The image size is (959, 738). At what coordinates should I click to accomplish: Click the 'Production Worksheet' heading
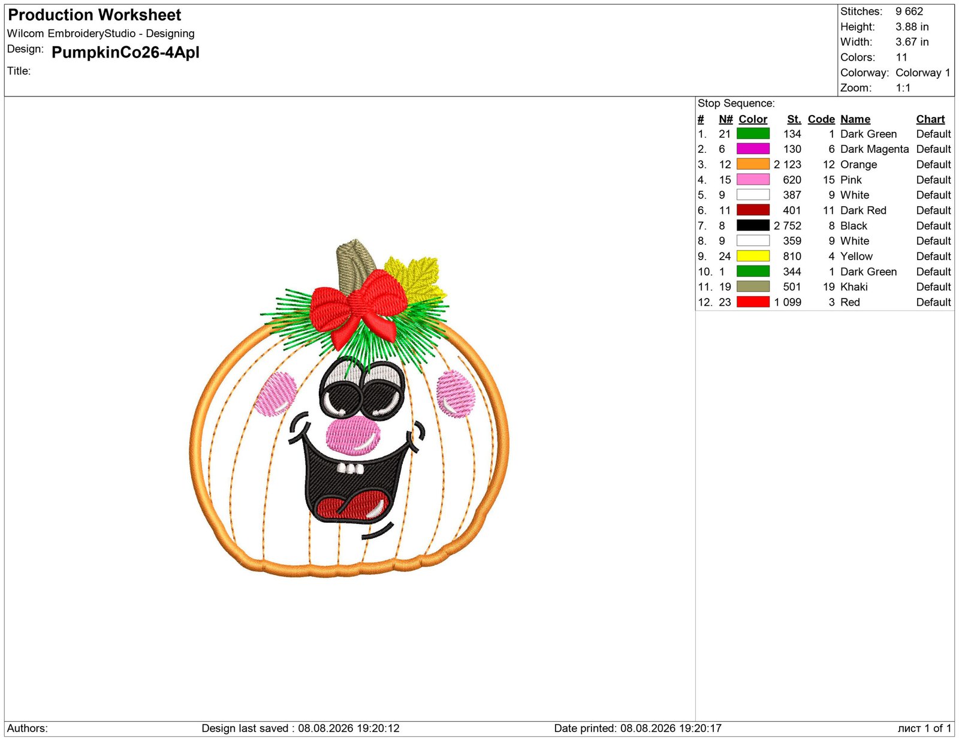click(x=95, y=15)
